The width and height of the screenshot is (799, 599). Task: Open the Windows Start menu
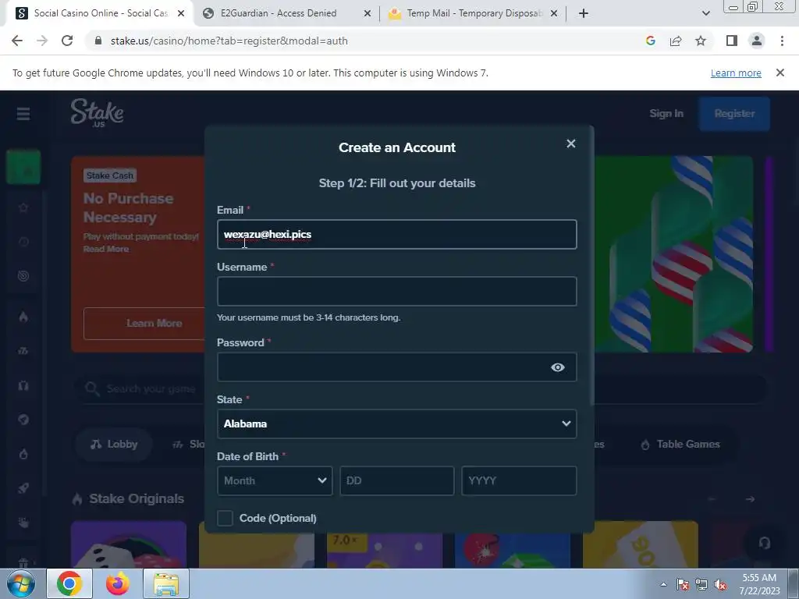[20, 583]
